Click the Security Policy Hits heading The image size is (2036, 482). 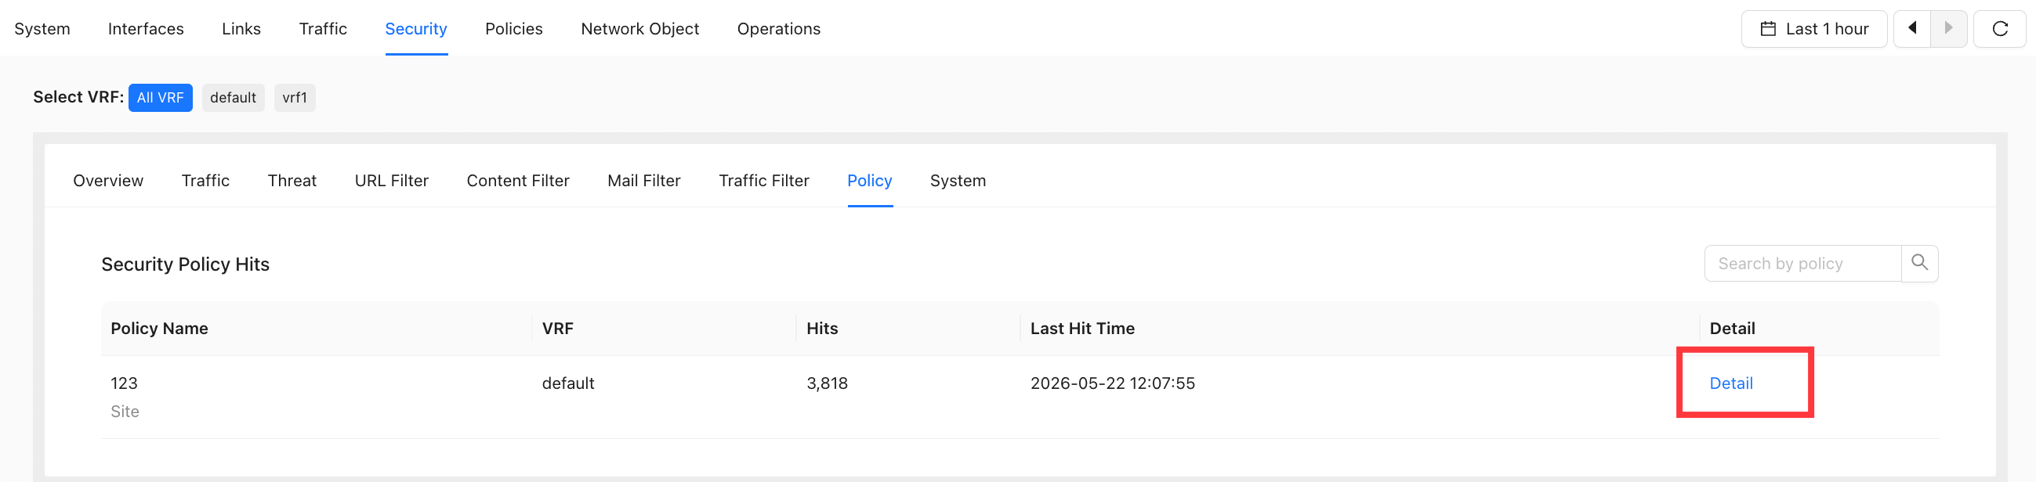pyautogui.click(x=185, y=264)
